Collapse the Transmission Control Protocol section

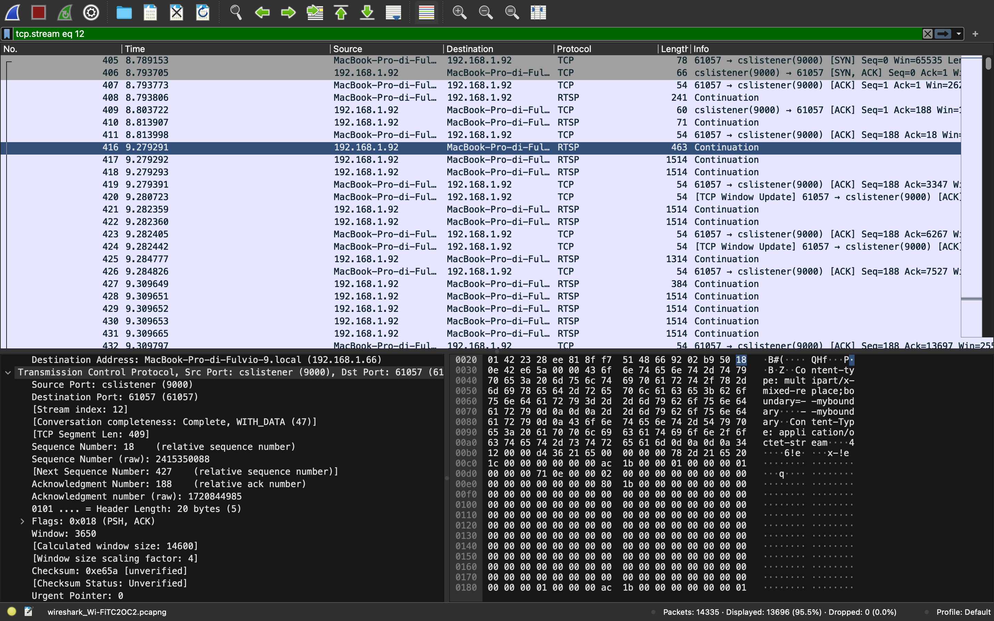pyautogui.click(x=8, y=372)
